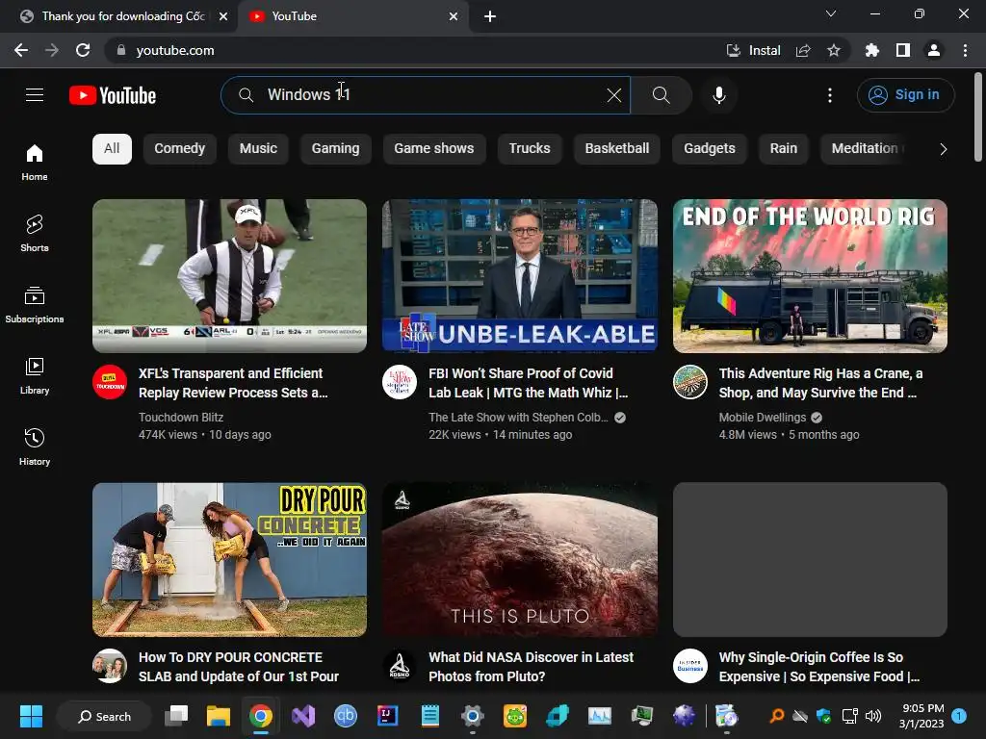The width and height of the screenshot is (986, 739).
Task: Open Shorts in the sidebar
Action: (x=35, y=233)
